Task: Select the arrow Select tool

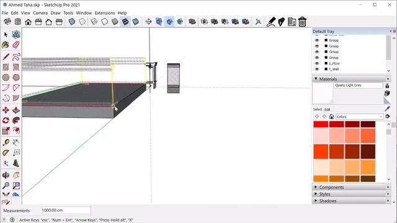Action: 6,35
